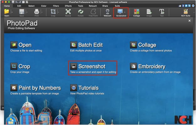Close the PhotoPad welcome panel
Viewport: 196px width, 125px height.
(189, 21)
